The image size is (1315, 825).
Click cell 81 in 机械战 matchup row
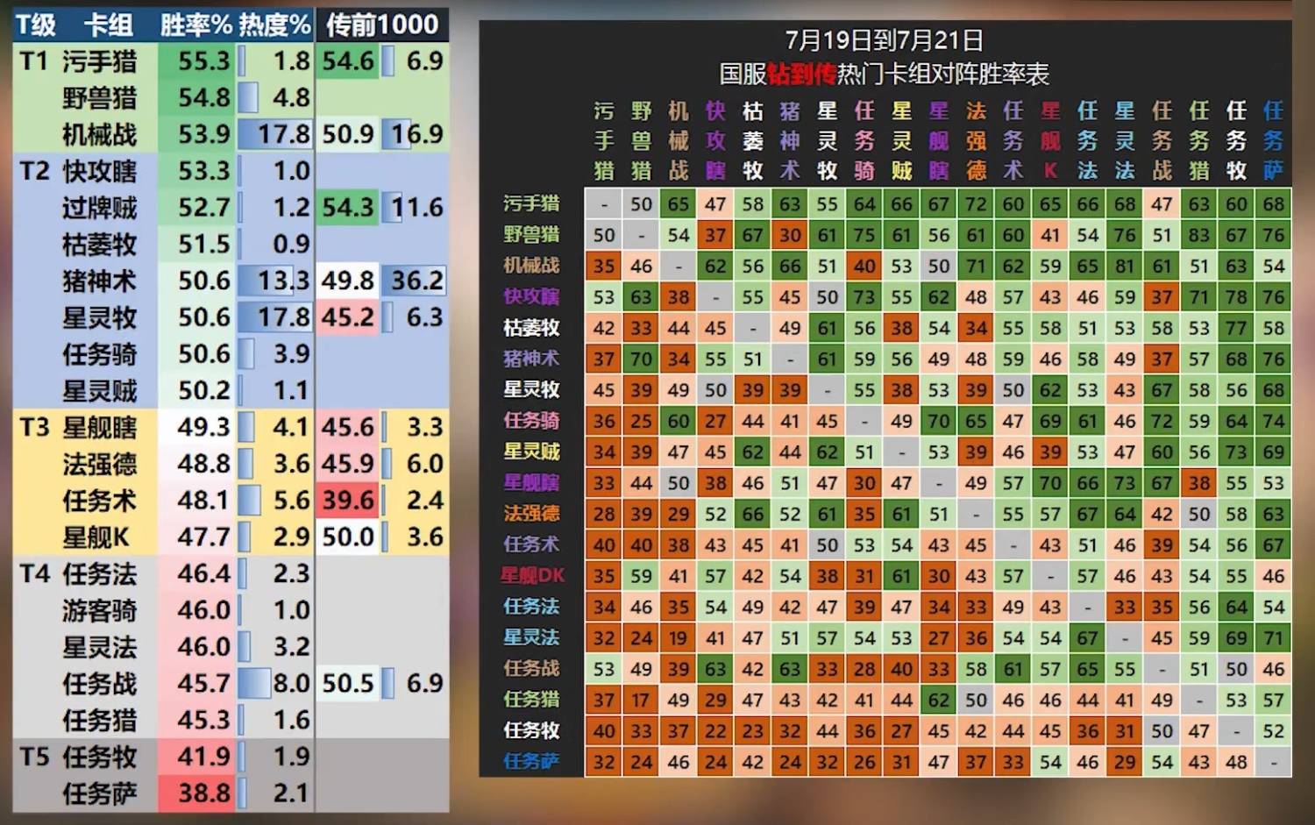click(x=1125, y=266)
